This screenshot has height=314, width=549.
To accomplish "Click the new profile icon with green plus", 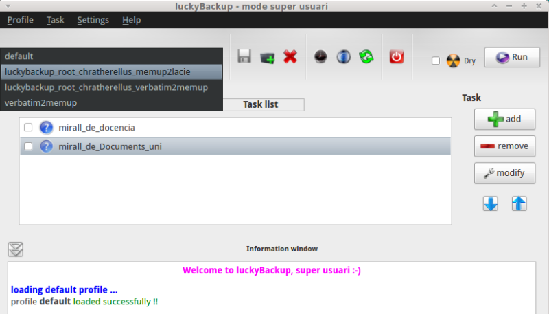I will click(x=267, y=57).
